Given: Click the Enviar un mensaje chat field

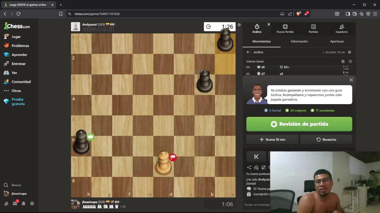Looking at the screenshot, I should pyautogui.click(x=257, y=205).
